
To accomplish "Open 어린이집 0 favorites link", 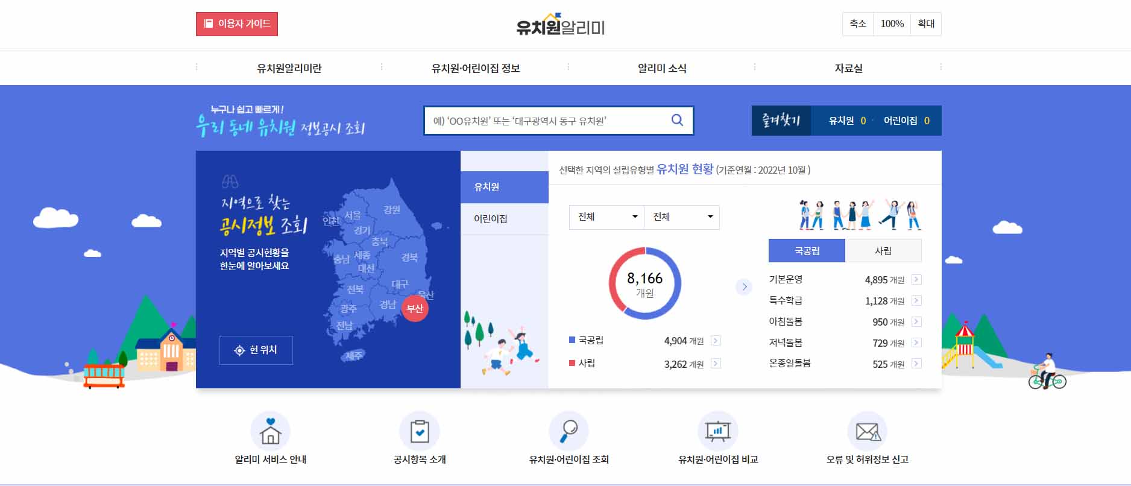I will (x=907, y=121).
